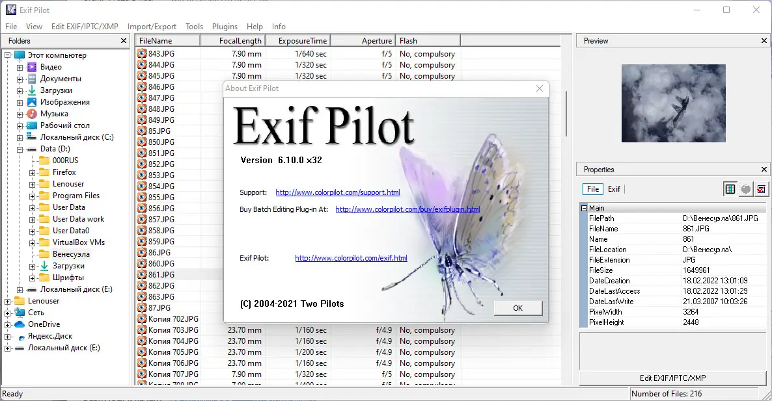Image resolution: width=772 pixels, height=401 pixels.
Task: Select the Шрифты folder in tree
Action: (x=68, y=278)
